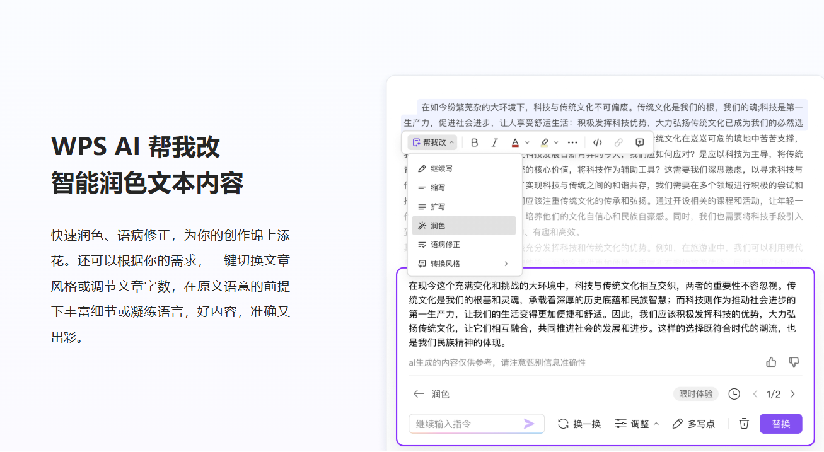Expand the highlight color dropdown arrow
Image resolution: width=824 pixels, height=452 pixels.
(556, 142)
